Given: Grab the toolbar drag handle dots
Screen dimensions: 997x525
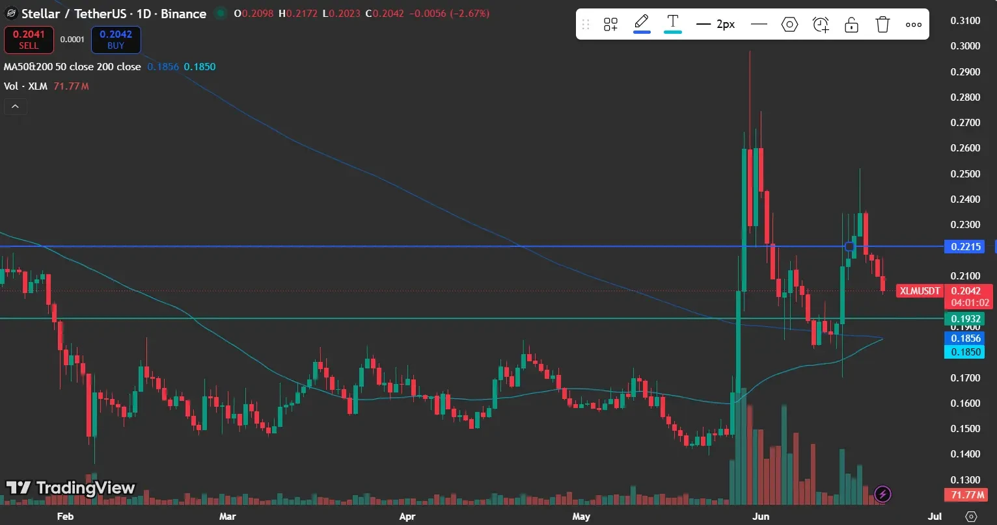Looking at the screenshot, I should pos(586,25).
